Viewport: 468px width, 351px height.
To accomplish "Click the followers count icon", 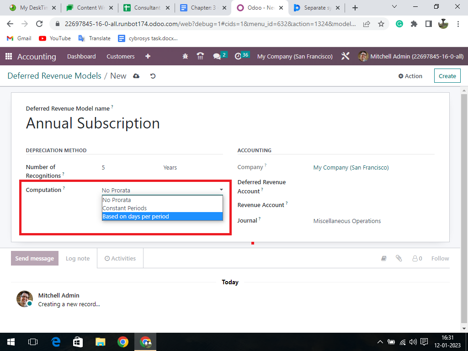I will 417,259.
